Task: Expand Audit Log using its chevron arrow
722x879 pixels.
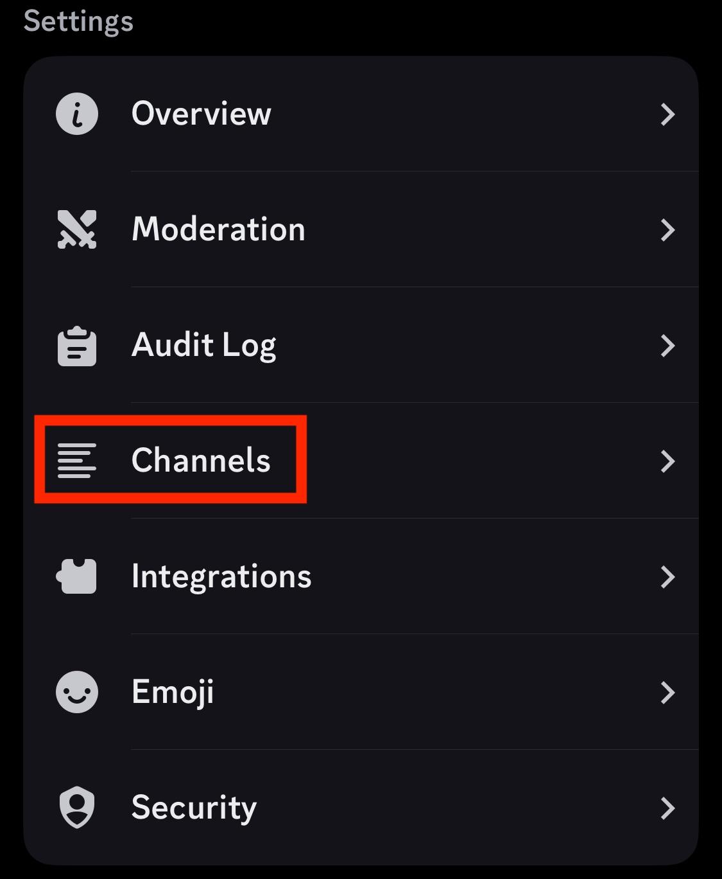Action: pos(668,346)
